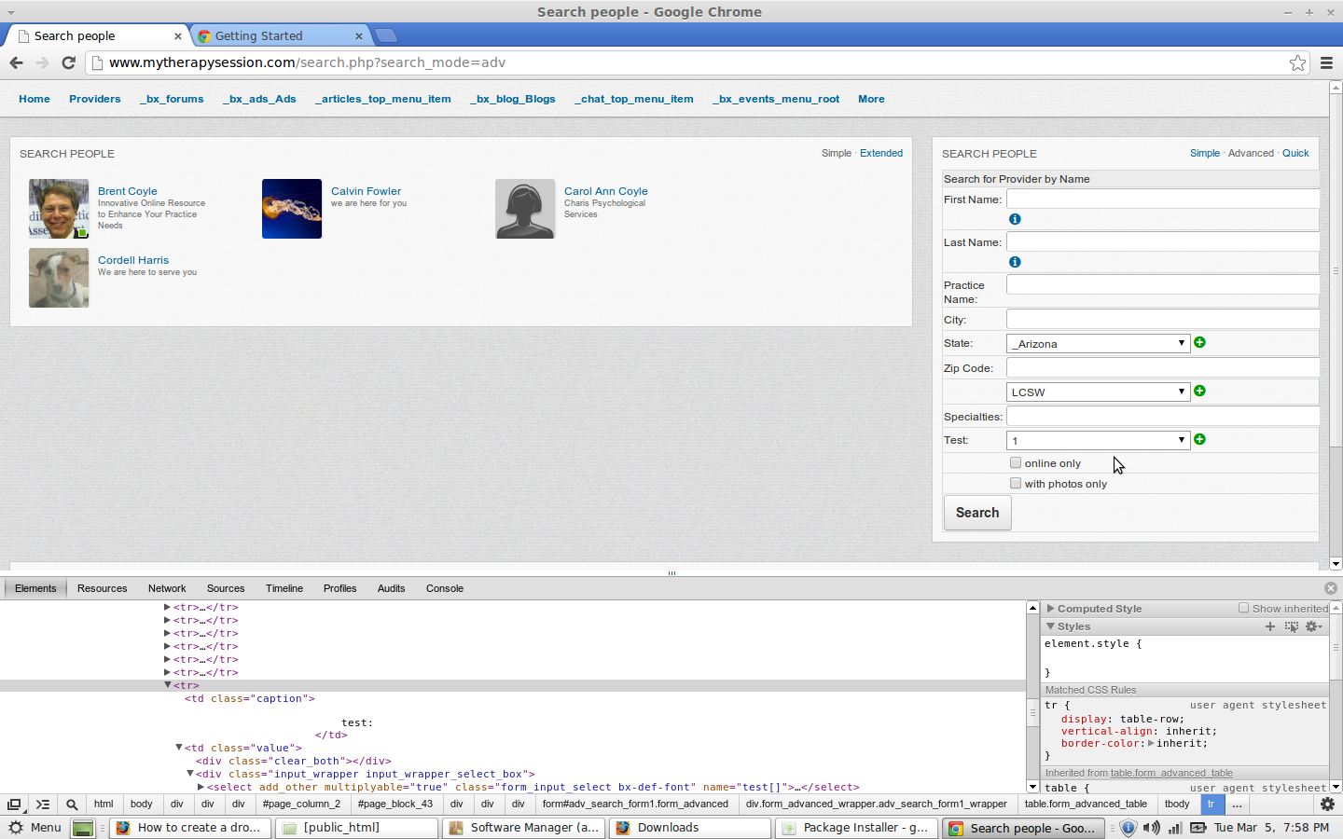Toggle element state icon in Styles header
This screenshot has height=839, width=1343.
pos(1291,626)
